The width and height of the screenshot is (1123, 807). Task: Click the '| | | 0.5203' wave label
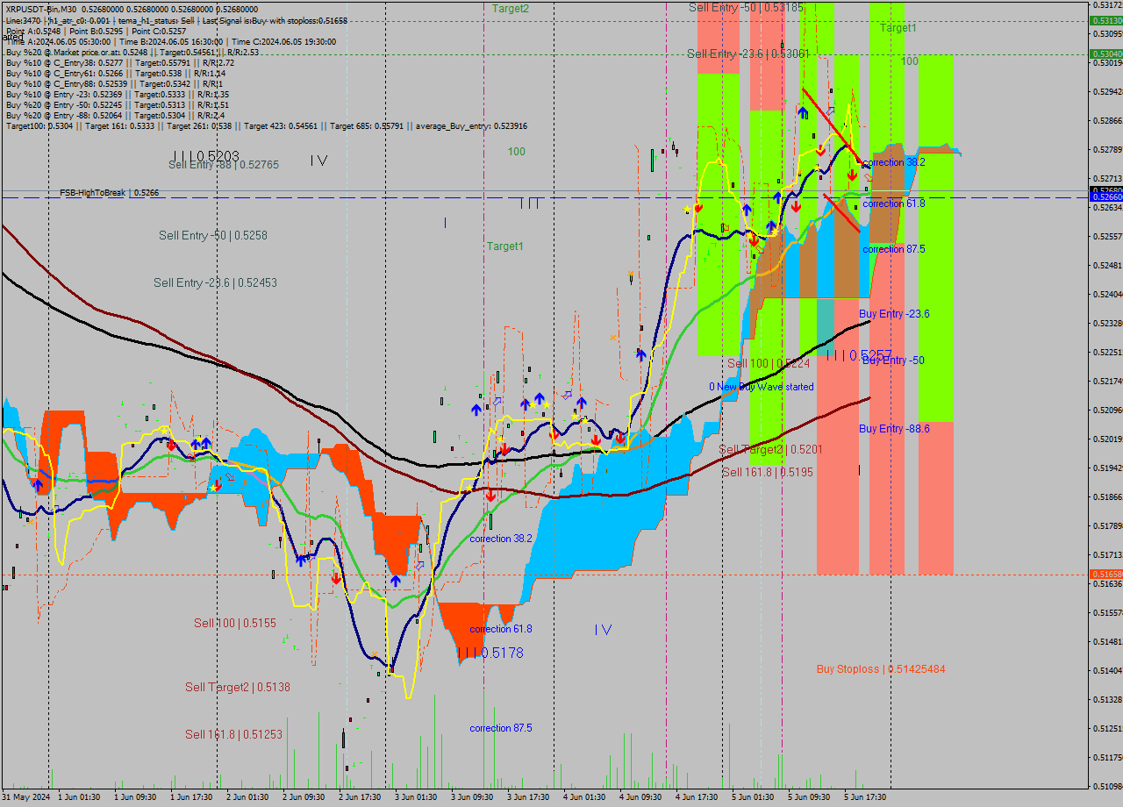pos(205,155)
